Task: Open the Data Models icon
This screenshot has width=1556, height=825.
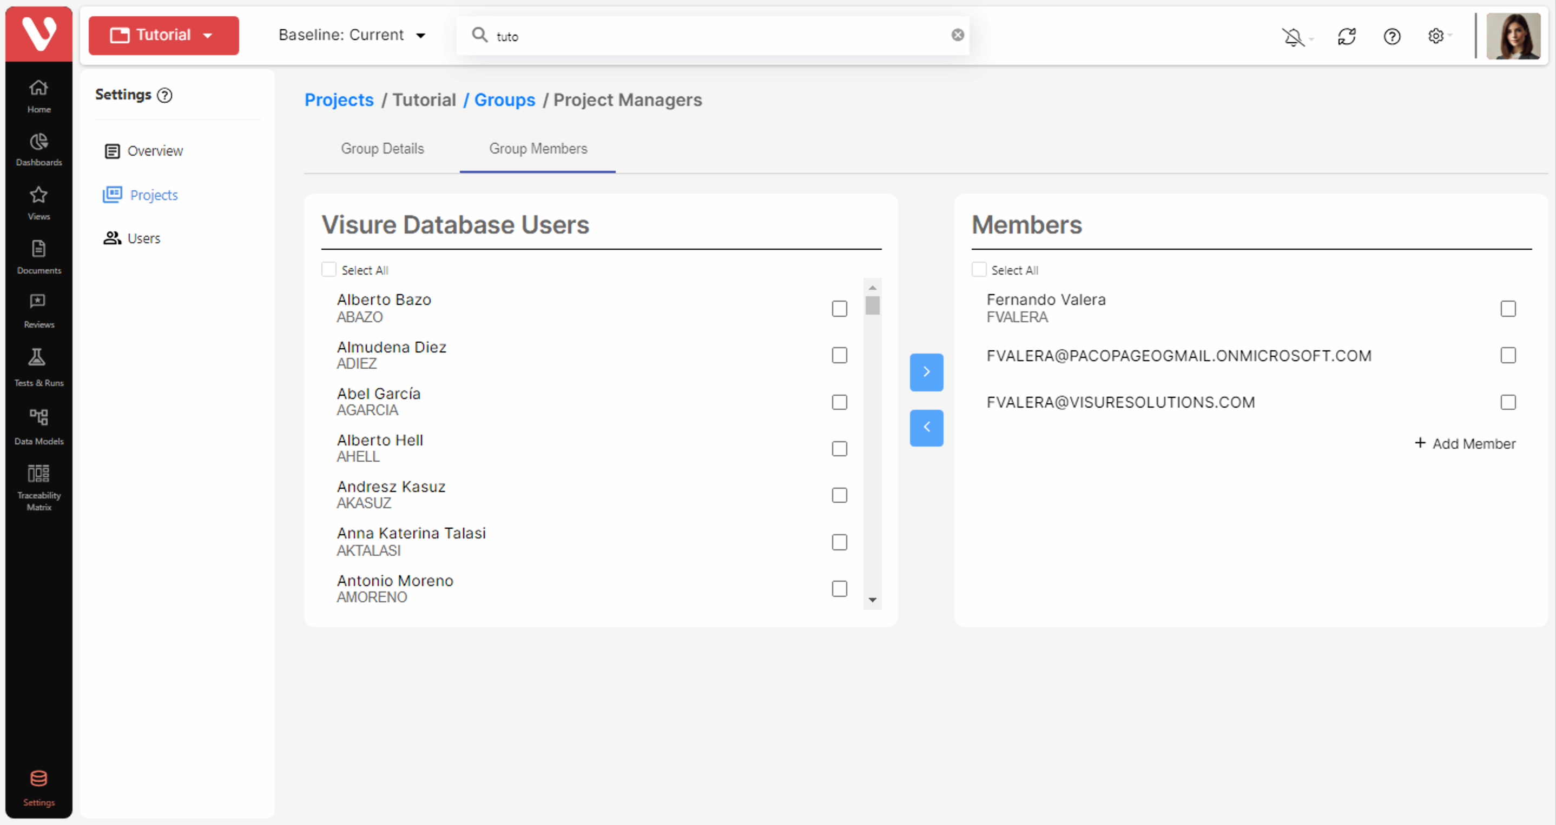Action: coord(38,426)
